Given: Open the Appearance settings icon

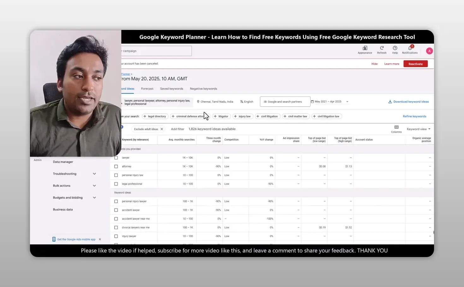Looking at the screenshot, I should [365, 48].
